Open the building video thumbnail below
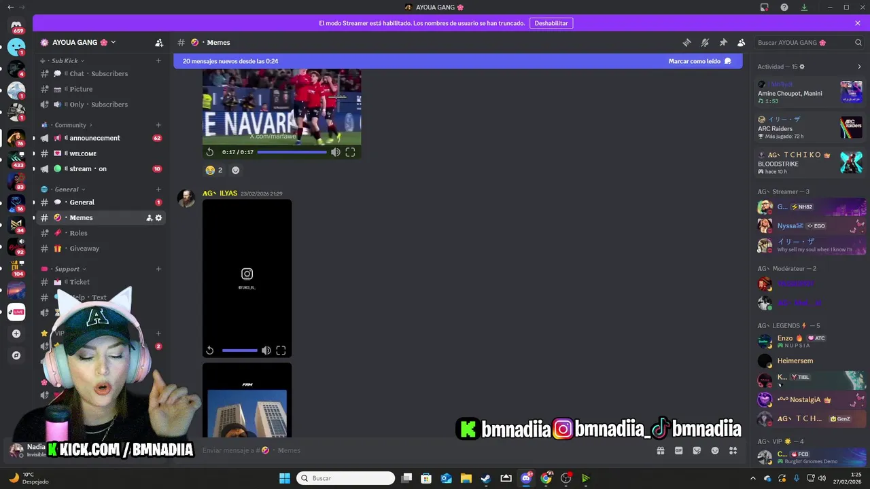Screen dimensions: 870x489 (x=247, y=400)
